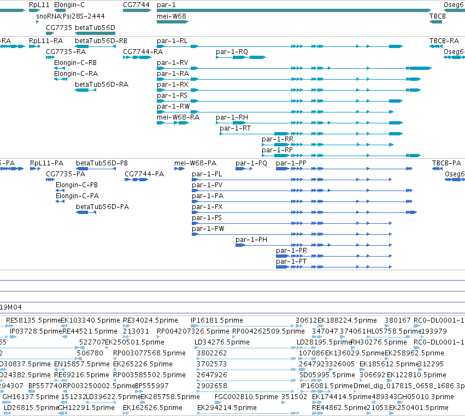Select the Elongin-C gene label
The image size is (465, 416).
[x=69, y=5]
